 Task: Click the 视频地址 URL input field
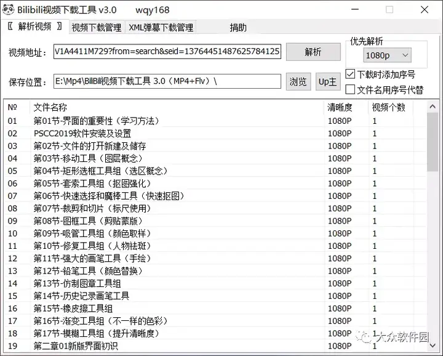click(x=167, y=51)
